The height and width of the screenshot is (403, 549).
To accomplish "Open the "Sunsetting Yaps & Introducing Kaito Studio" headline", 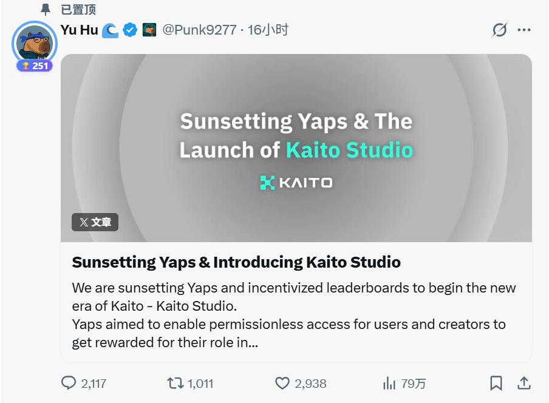I will pyautogui.click(x=236, y=262).
